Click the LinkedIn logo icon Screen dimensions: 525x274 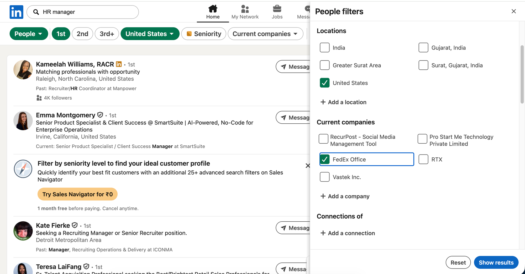pyautogui.click(x=16, y=12)
